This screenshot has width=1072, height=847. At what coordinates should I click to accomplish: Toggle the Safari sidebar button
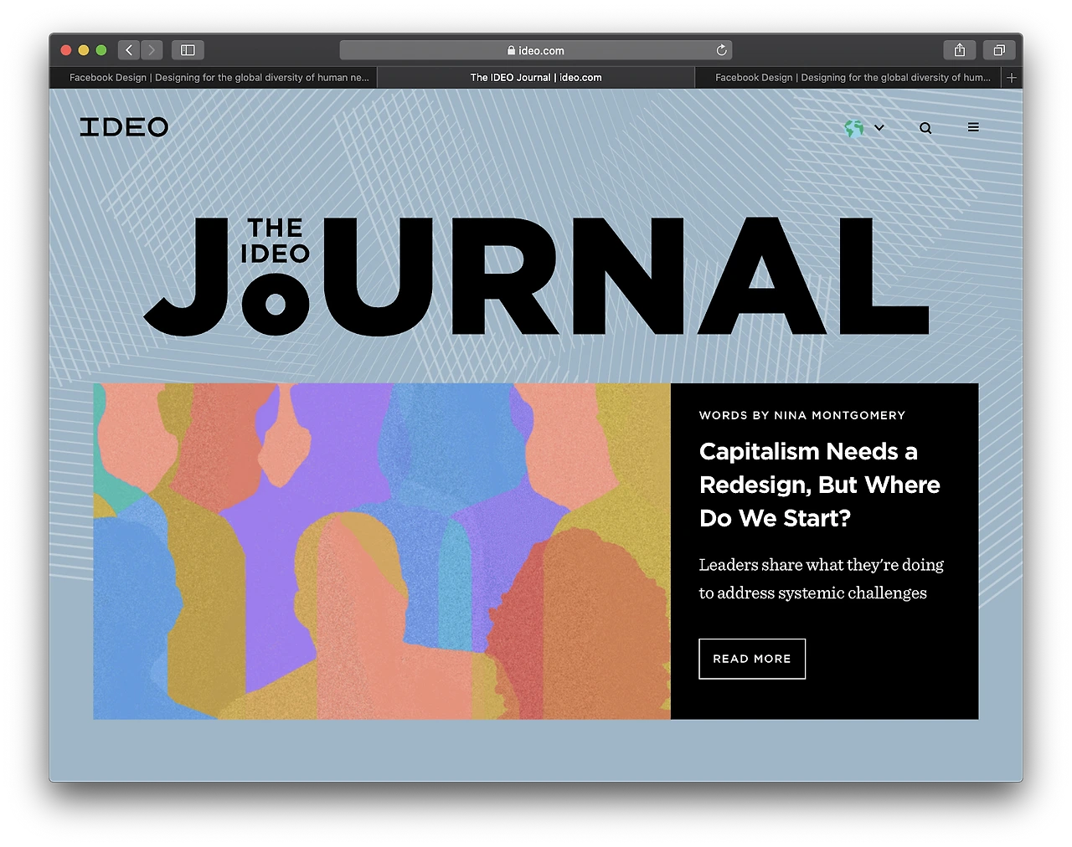[188, 50]
